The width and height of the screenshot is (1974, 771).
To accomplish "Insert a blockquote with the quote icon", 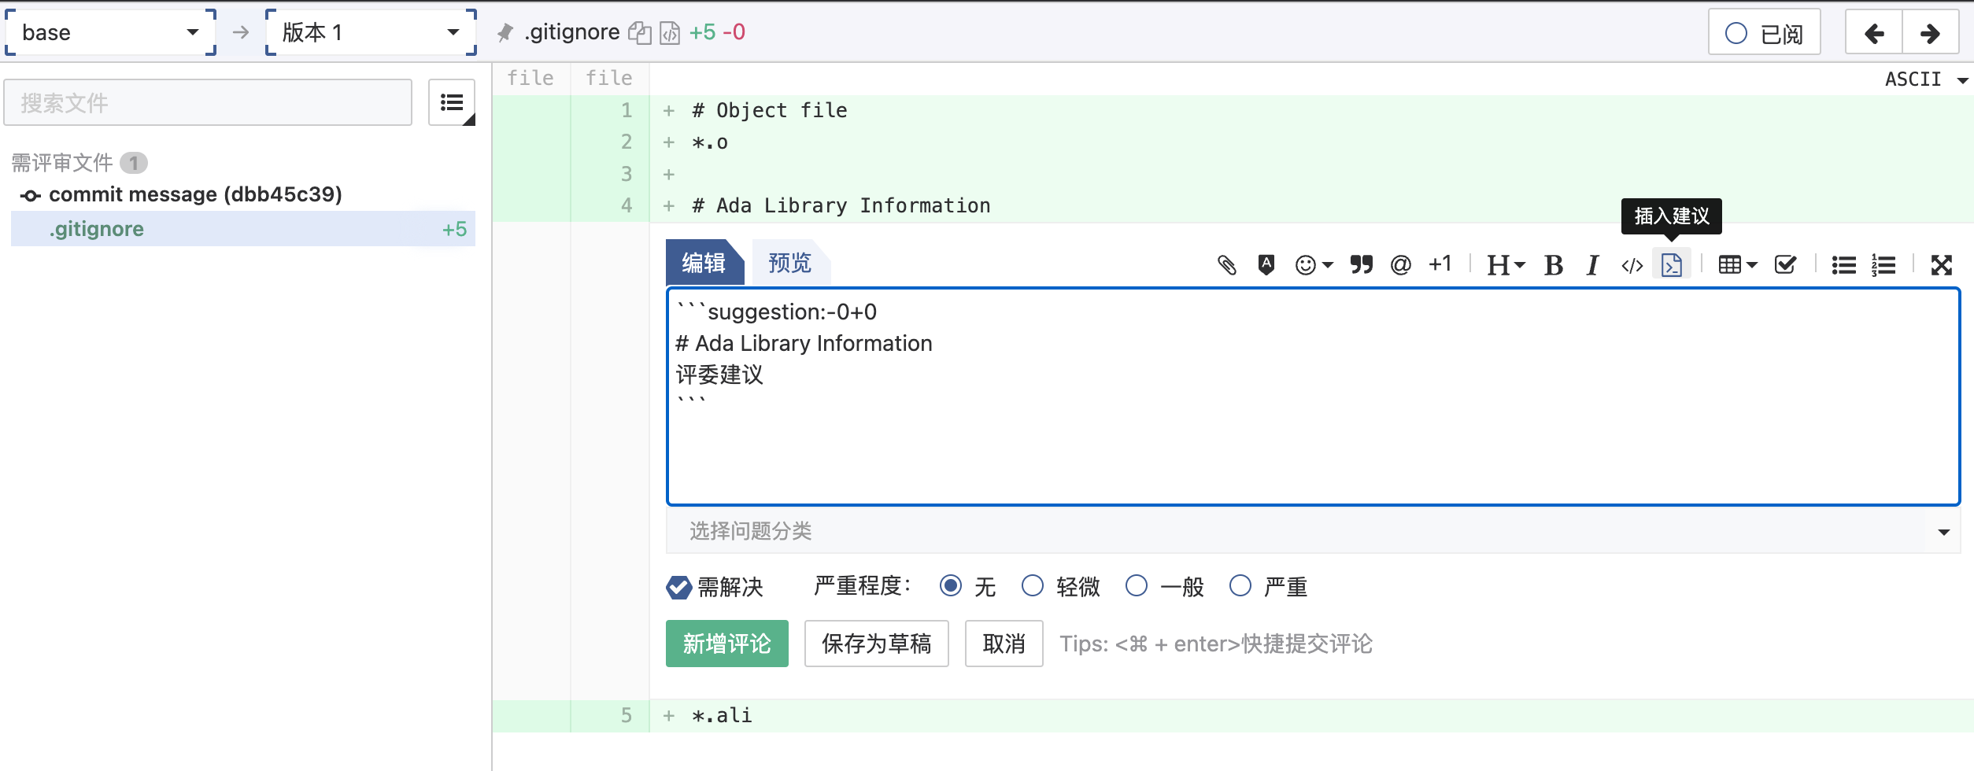I will (x=1361, y=265).
